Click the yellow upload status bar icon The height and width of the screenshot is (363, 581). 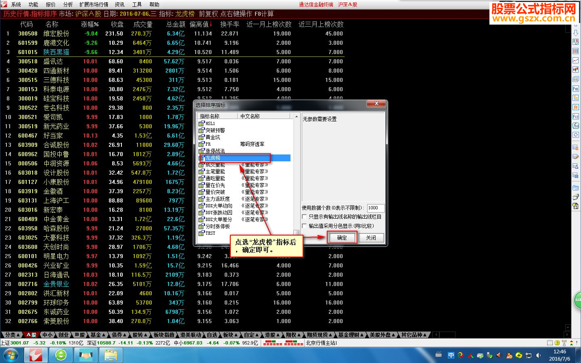tap(557, 343)
